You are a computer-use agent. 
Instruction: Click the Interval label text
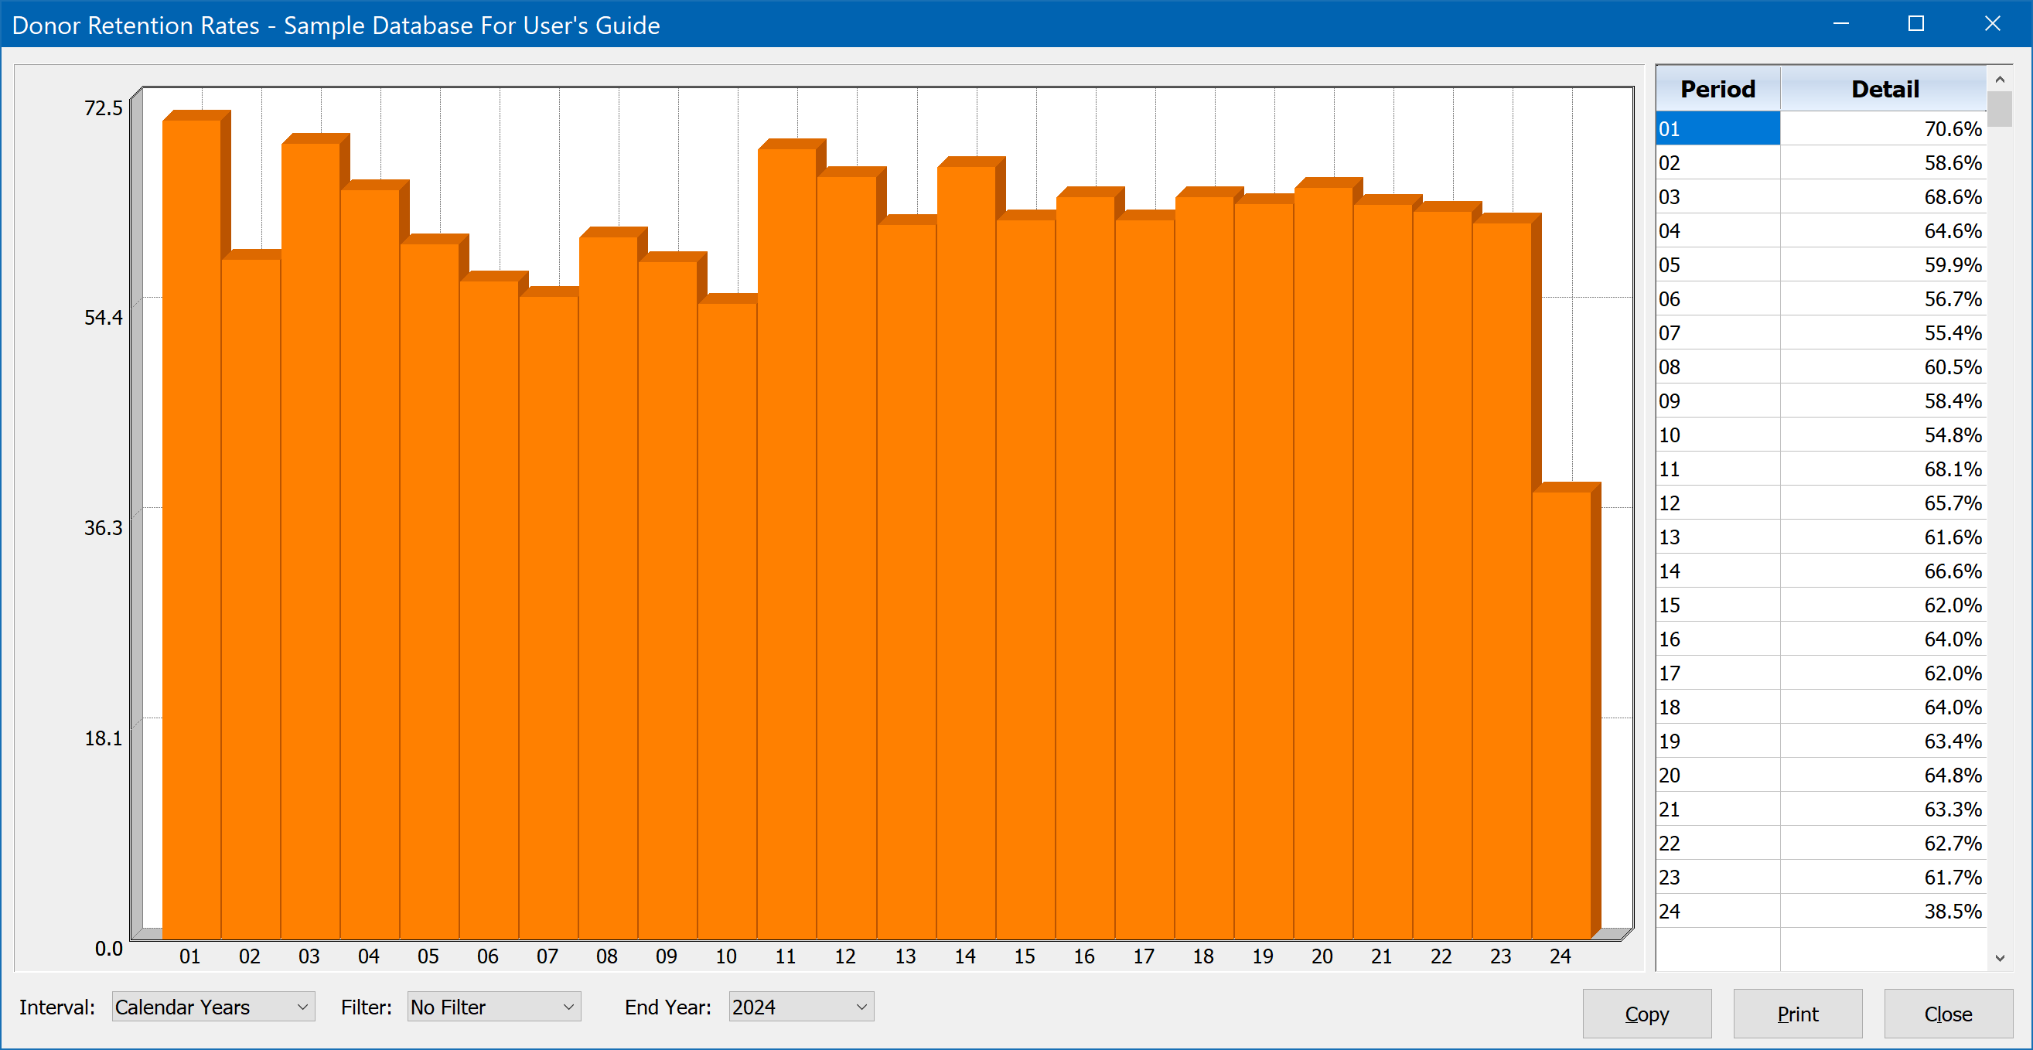pos(56,1007)
